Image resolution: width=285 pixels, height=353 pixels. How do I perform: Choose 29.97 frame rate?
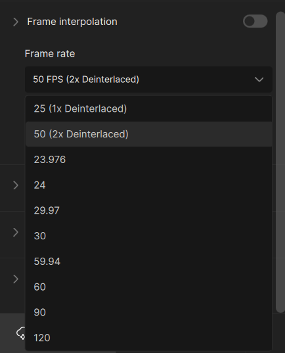[148, 210]
